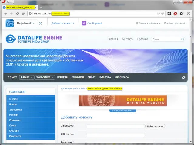Screen dimensions: 194x145
Task: Open Криминал in the Навигация sidebar
Action: point(15,120)
